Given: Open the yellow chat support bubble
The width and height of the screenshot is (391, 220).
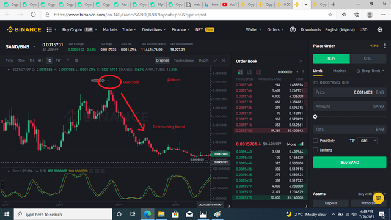Looking at the screenshot, I should [378, 198].
